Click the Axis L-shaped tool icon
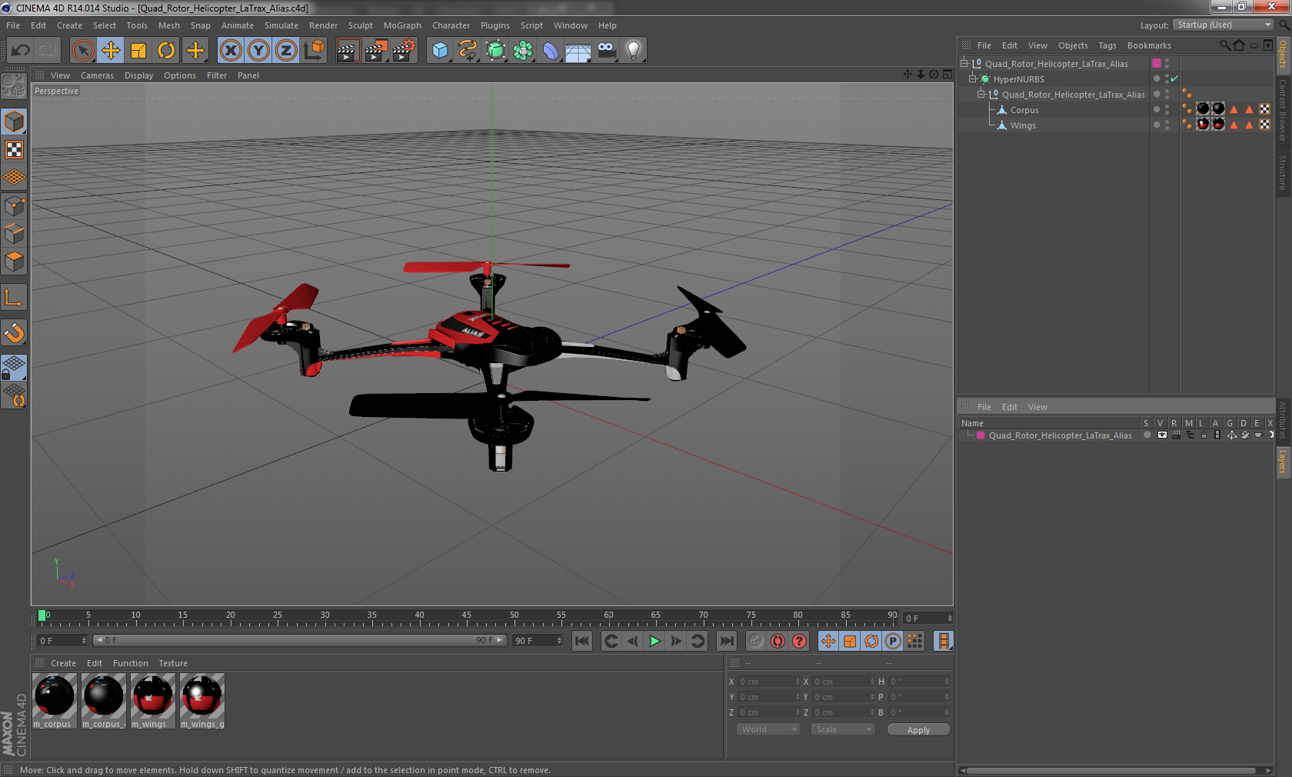This screenshot has height=777, width=1292. point(15,298)
